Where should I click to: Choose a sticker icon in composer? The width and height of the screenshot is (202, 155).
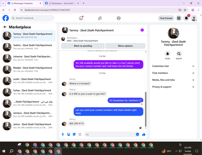74,135
